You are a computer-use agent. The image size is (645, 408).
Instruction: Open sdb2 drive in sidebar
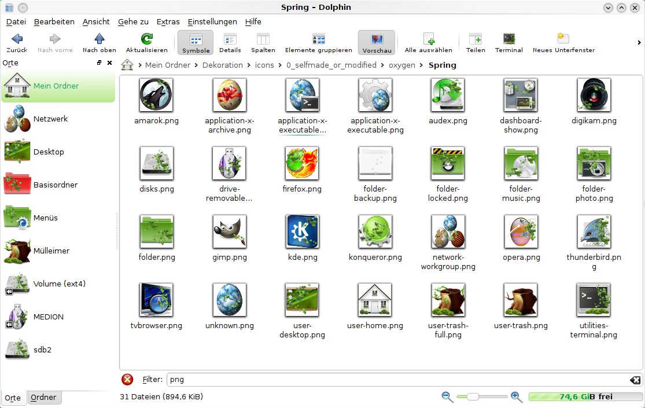58,350
